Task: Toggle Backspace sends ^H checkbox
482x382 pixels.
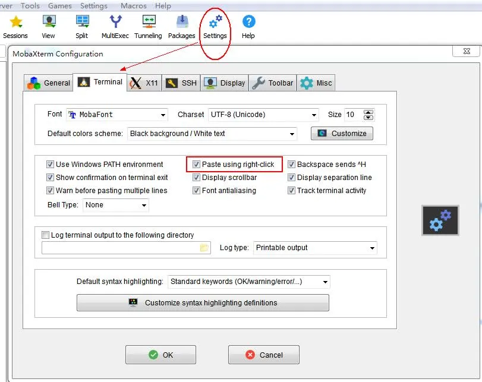Action: pos(291,165)
